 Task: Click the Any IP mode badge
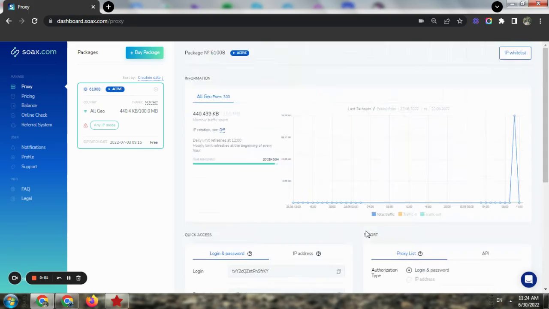coord(104,125)
